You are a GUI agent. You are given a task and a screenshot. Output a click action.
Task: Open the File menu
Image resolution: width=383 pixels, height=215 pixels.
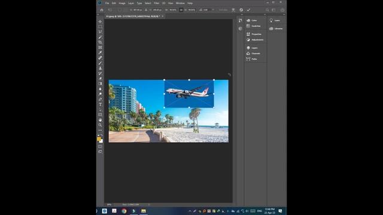tap(107, 3)
